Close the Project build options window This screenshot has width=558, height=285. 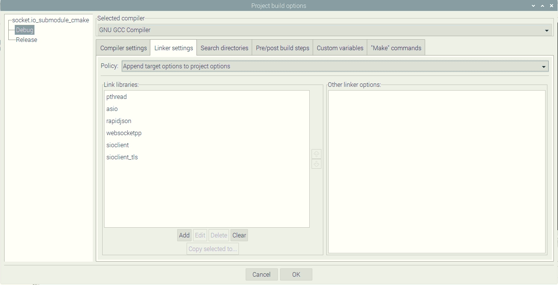point(552,6)
